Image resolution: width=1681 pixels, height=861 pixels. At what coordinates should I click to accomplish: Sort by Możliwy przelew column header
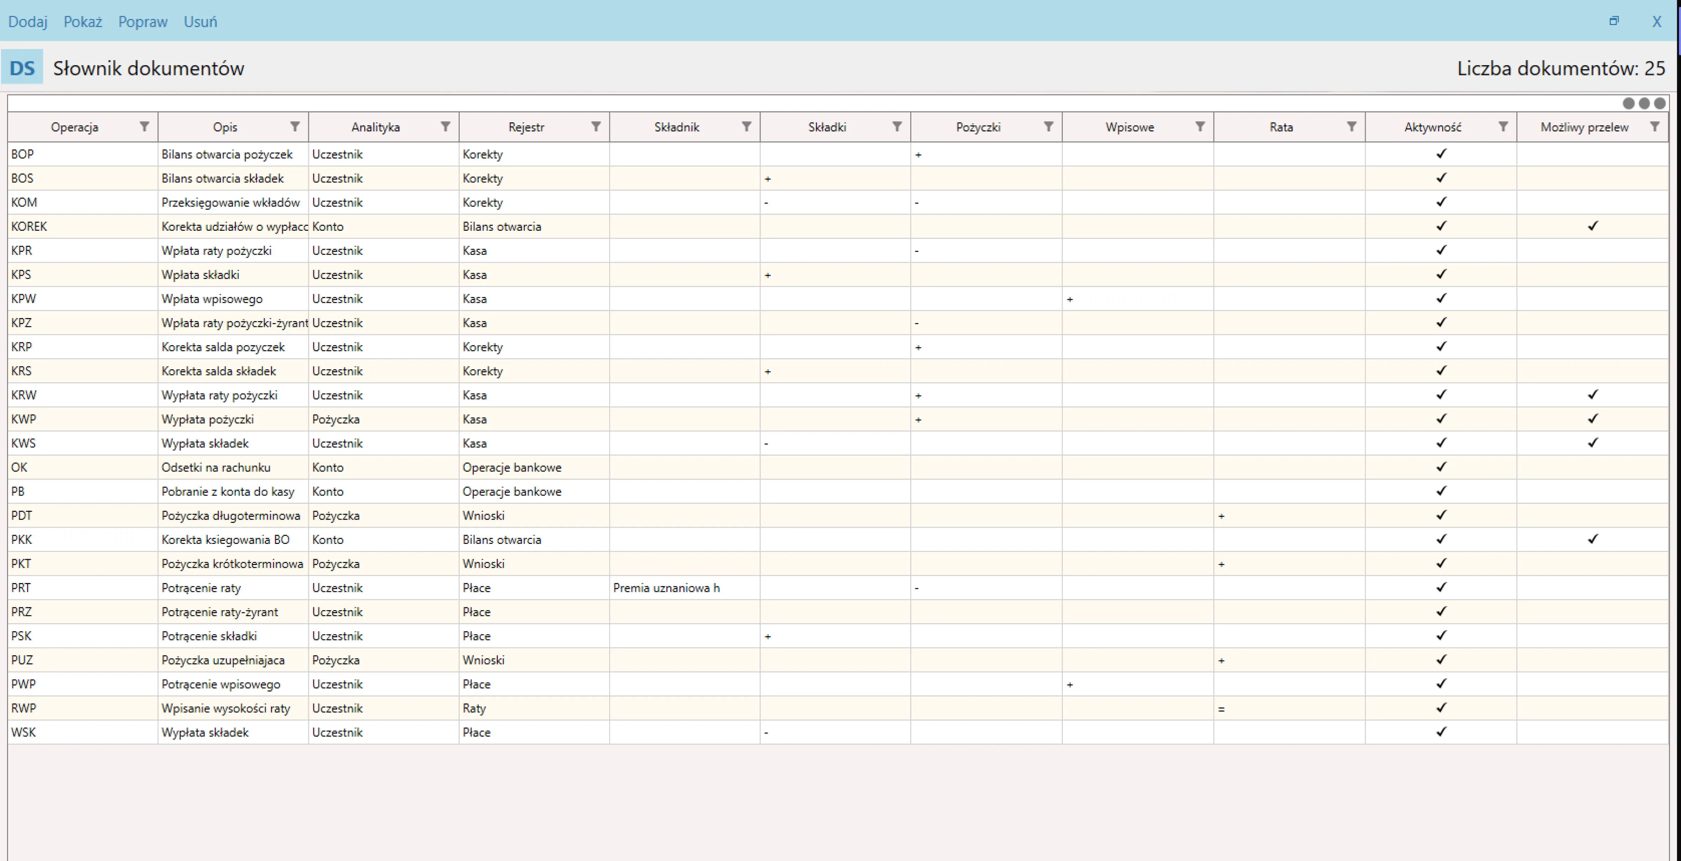1584,127
